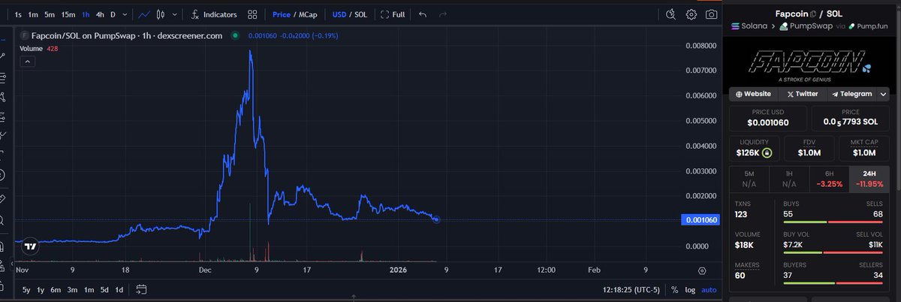
Task: Switch chart to Price view
Action: pyautogui.click(x=282, y=14)
